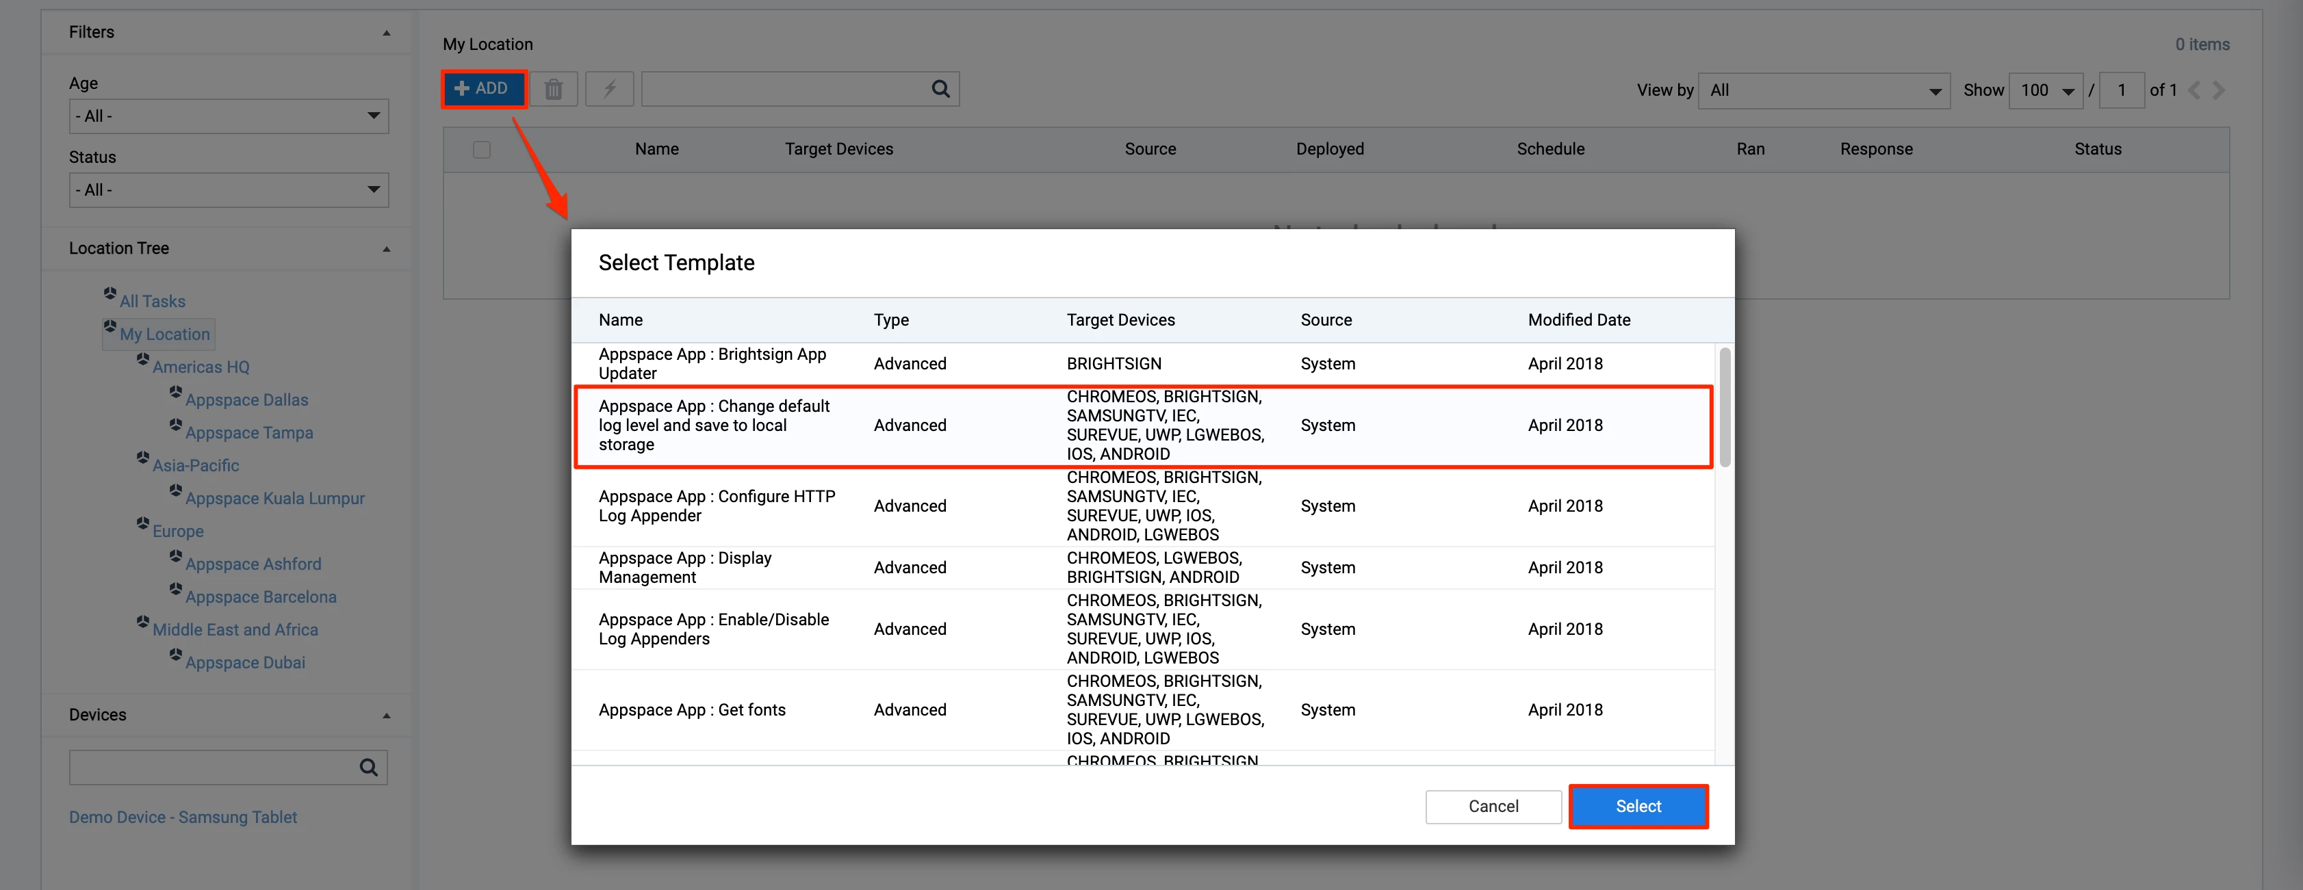Open the Age filter dropdown
Viewport: 2303px width, 890px height.
tap(229, 116)
